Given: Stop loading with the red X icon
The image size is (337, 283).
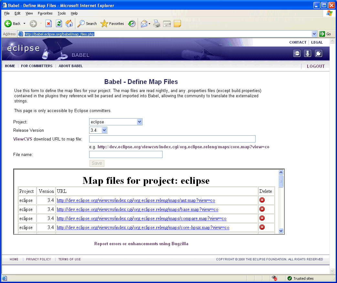Looking at the screenshot, I should point(48,24).
